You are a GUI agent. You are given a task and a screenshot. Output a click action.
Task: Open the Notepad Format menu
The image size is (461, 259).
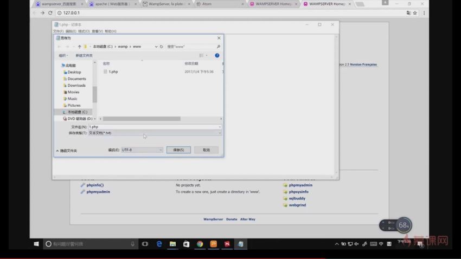84,31
